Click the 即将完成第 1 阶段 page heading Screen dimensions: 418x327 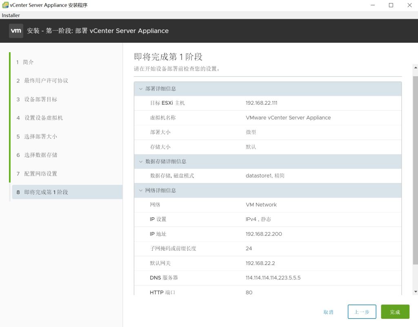(168, 57)
